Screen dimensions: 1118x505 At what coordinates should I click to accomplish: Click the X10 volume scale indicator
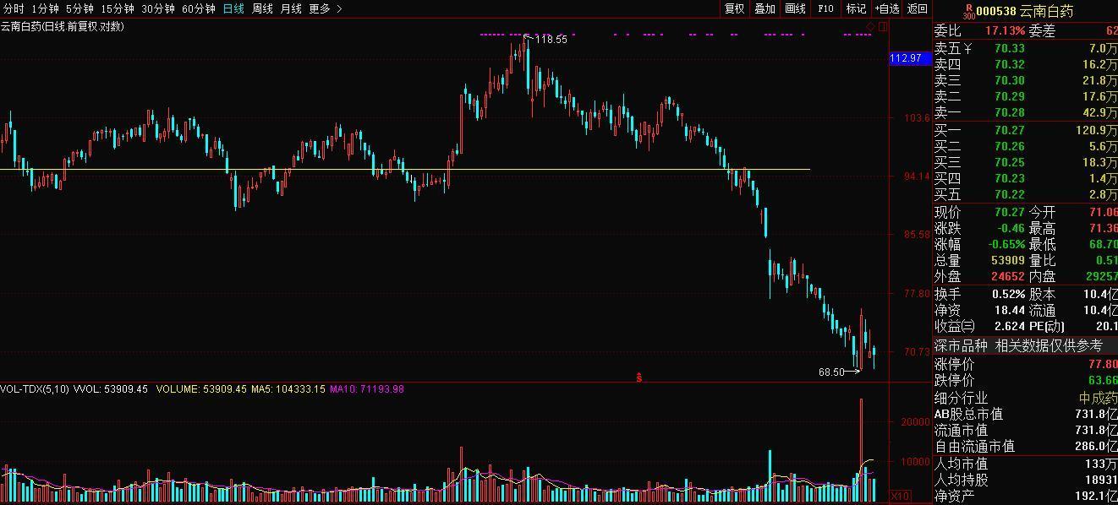tap(902, 497)
